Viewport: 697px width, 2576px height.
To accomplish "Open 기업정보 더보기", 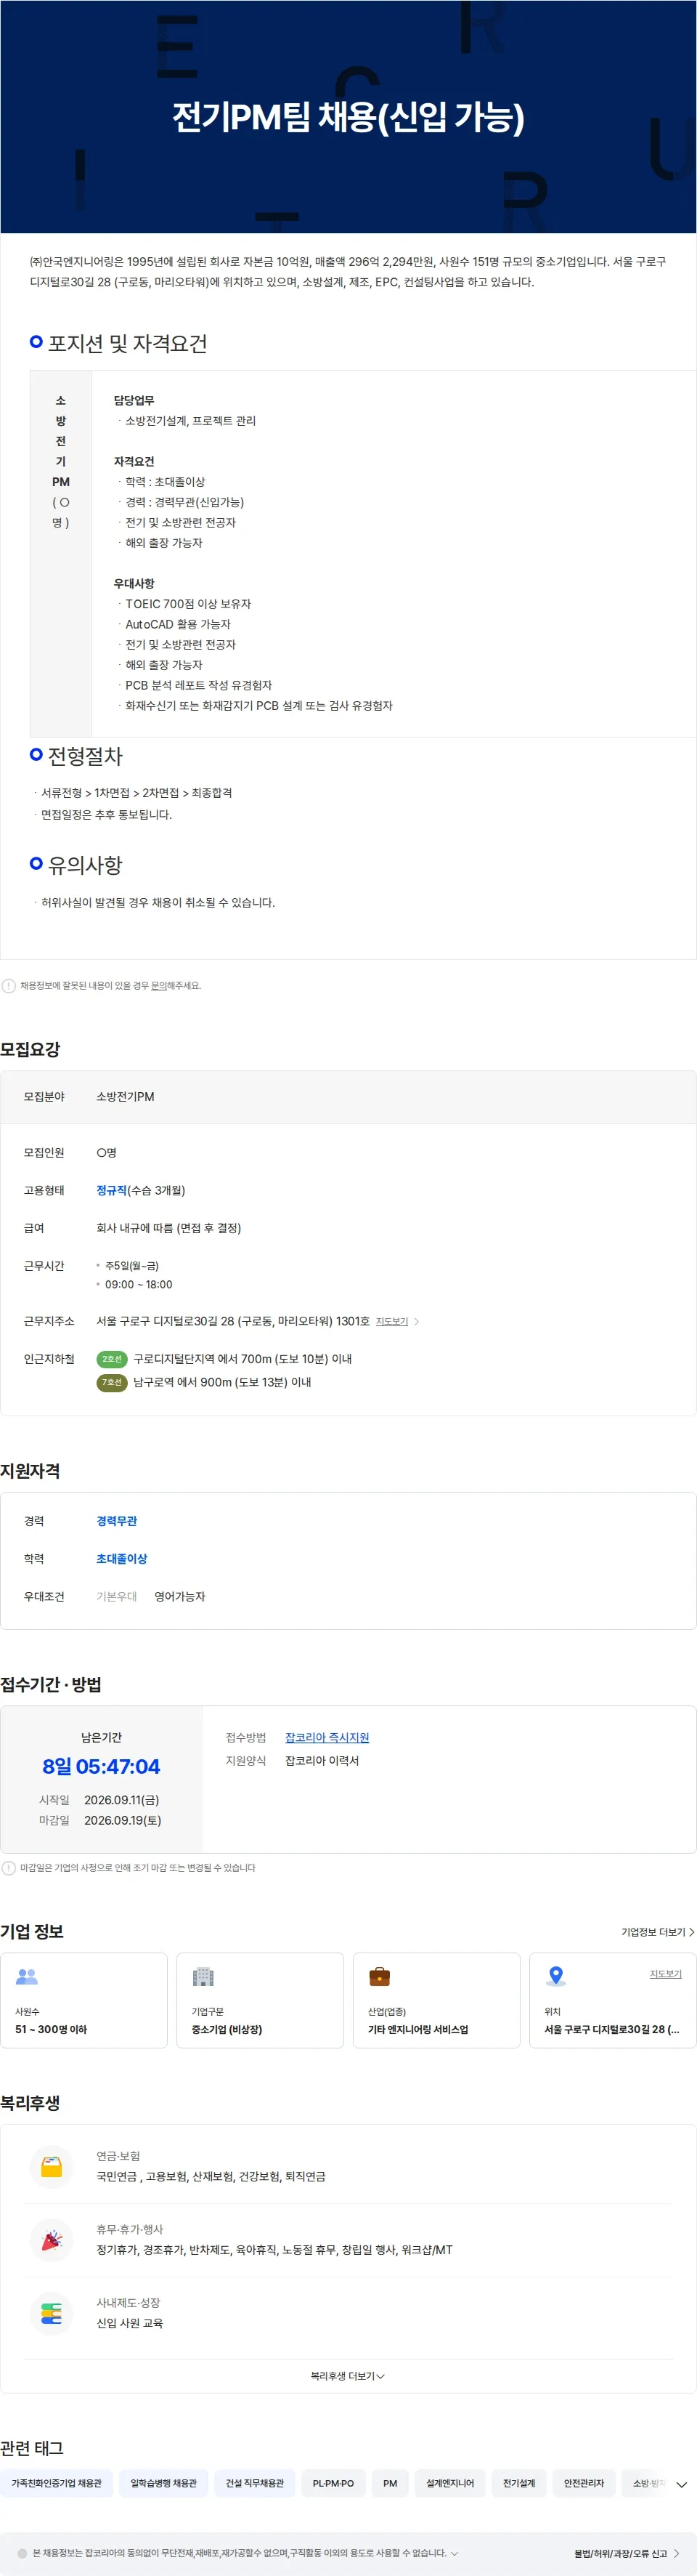I will tap(657, 1932).
